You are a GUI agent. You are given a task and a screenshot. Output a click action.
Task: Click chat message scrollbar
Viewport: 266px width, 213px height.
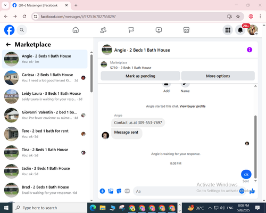coord(255,146)
